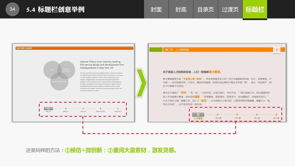The width and height of the screenshot is (295, 166).
Task: Click the MAGAZINE navigation dot
Action: point(101,108)
